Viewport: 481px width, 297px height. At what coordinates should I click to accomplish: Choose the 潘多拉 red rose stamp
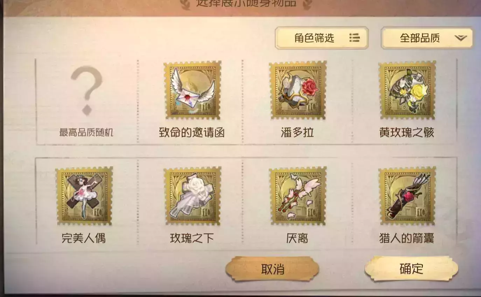(x=298, y=90)
